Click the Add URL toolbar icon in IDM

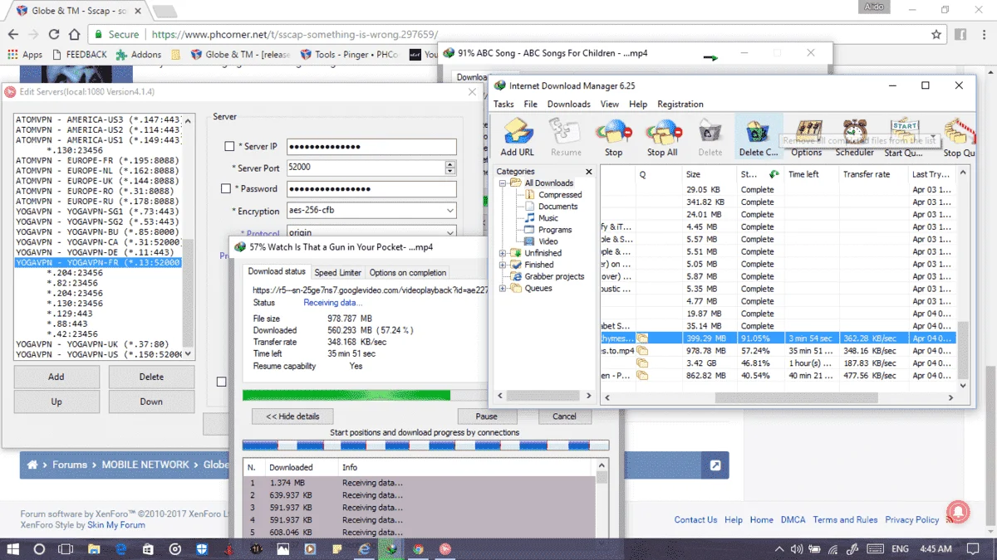(517, 136)
